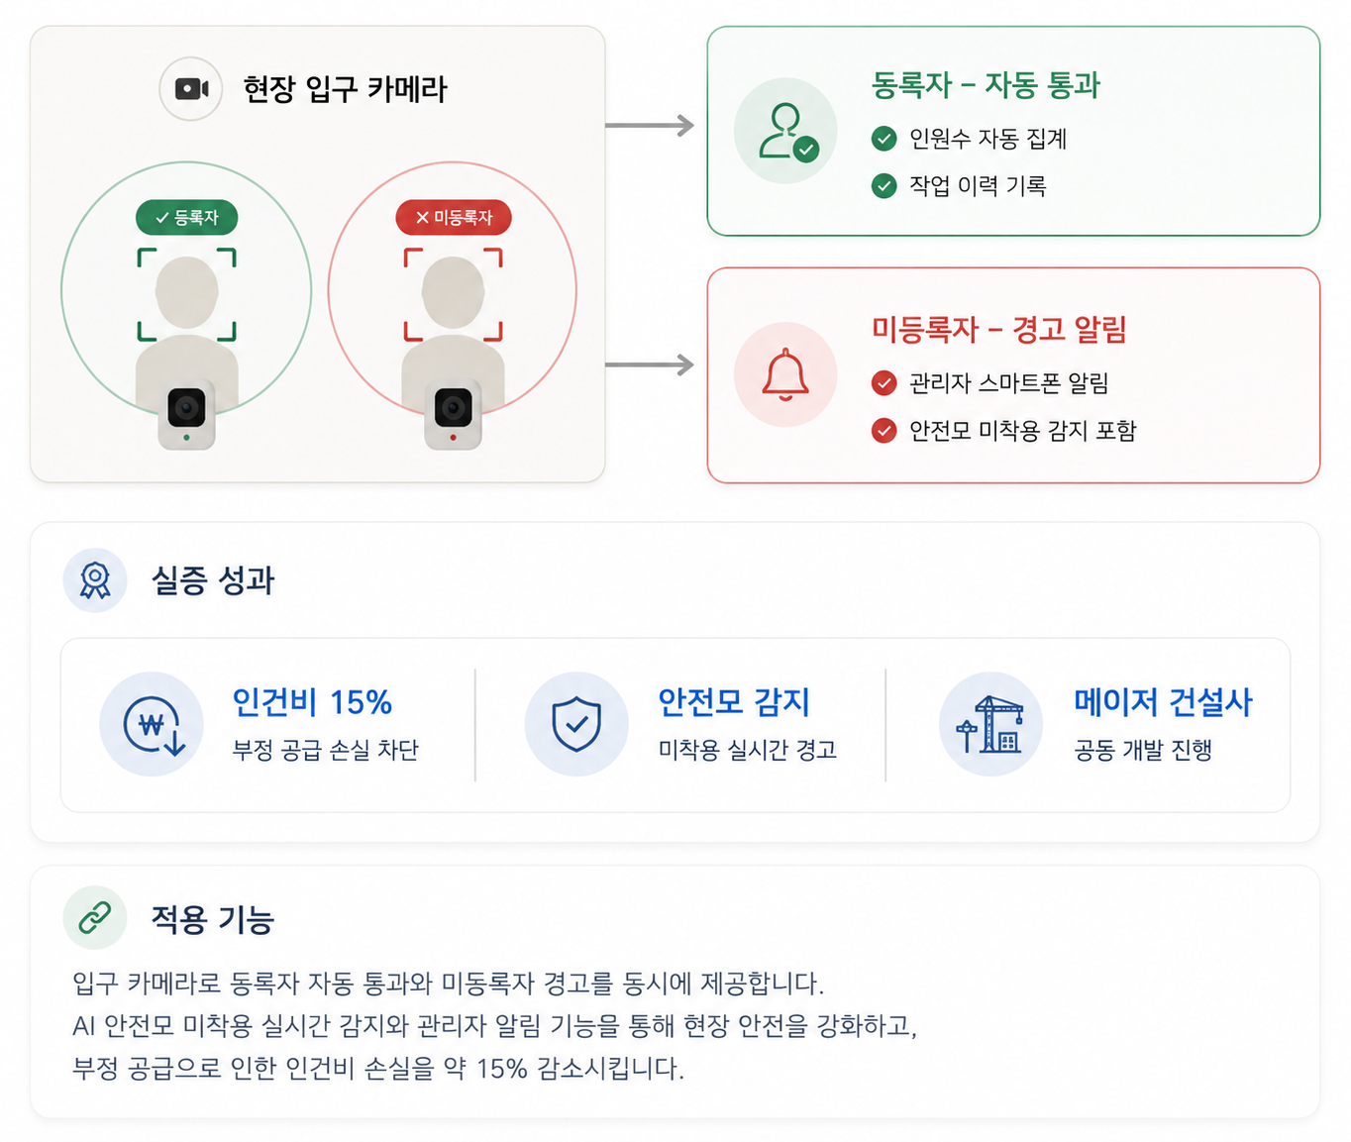Click the video camera icon beside 현장 입구 카메라
This screenshot has width=1351, height=1142.
click(x=191, y=89)
